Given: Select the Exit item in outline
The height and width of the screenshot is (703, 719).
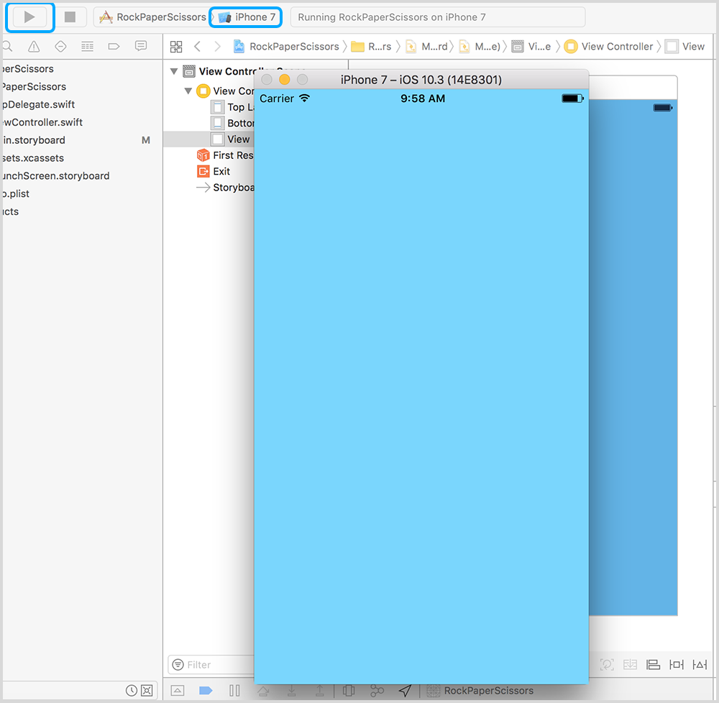Looking at the screenshot, I should (x=221, y=171).
